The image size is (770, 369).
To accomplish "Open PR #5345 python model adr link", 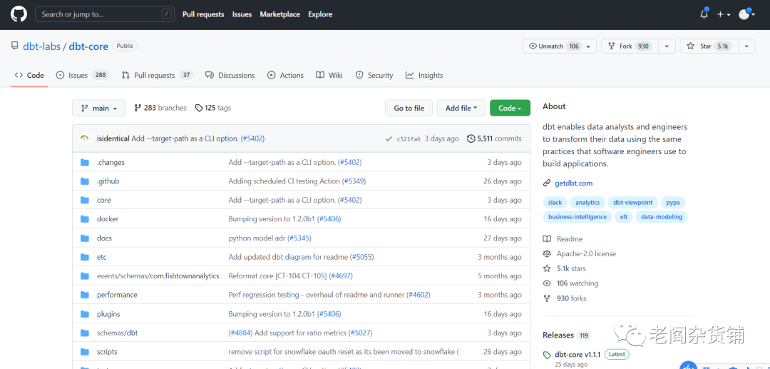I will [x=299, y=238].
